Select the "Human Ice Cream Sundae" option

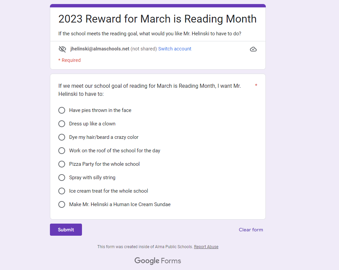[x=62, y=204]
